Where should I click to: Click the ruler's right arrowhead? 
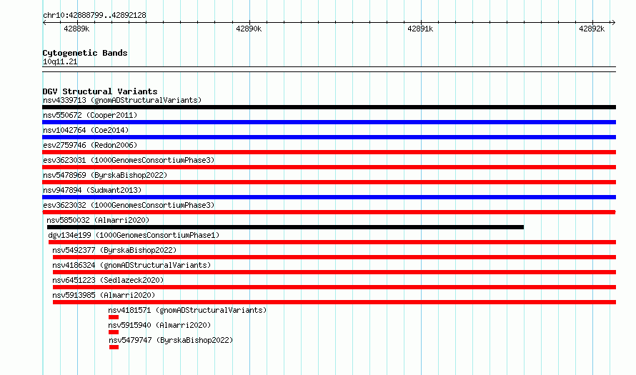(x=613, y=23)
